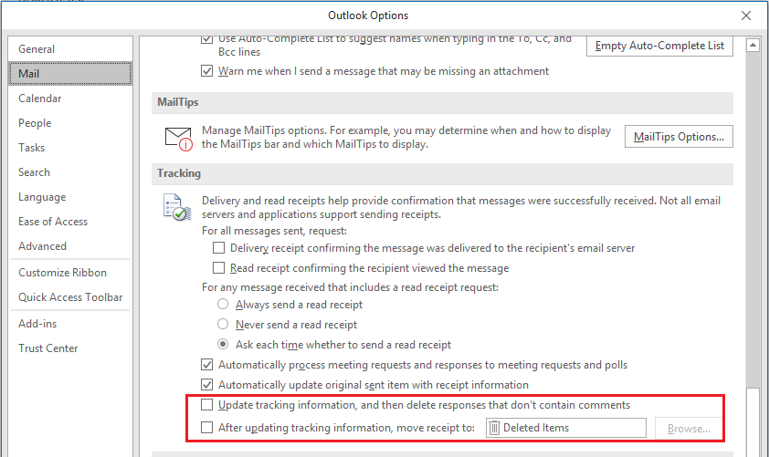
Task: Open the Search options category
Action: point(70,171)
